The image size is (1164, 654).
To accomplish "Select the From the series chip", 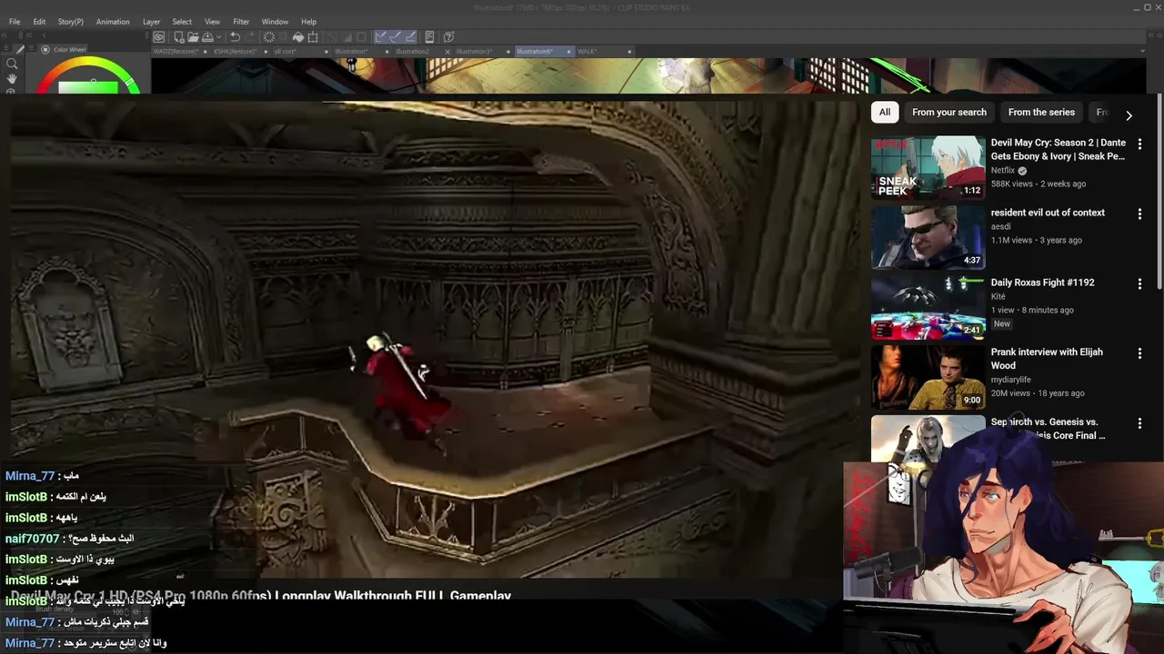I will tap(1041, 113).
